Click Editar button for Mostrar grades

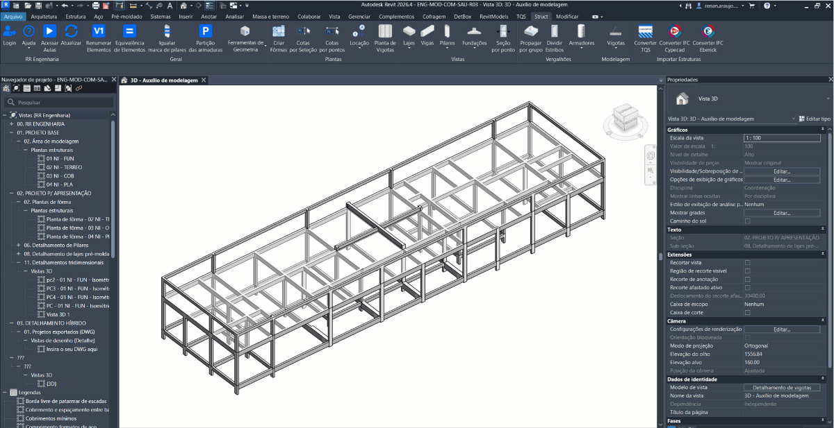782,213
